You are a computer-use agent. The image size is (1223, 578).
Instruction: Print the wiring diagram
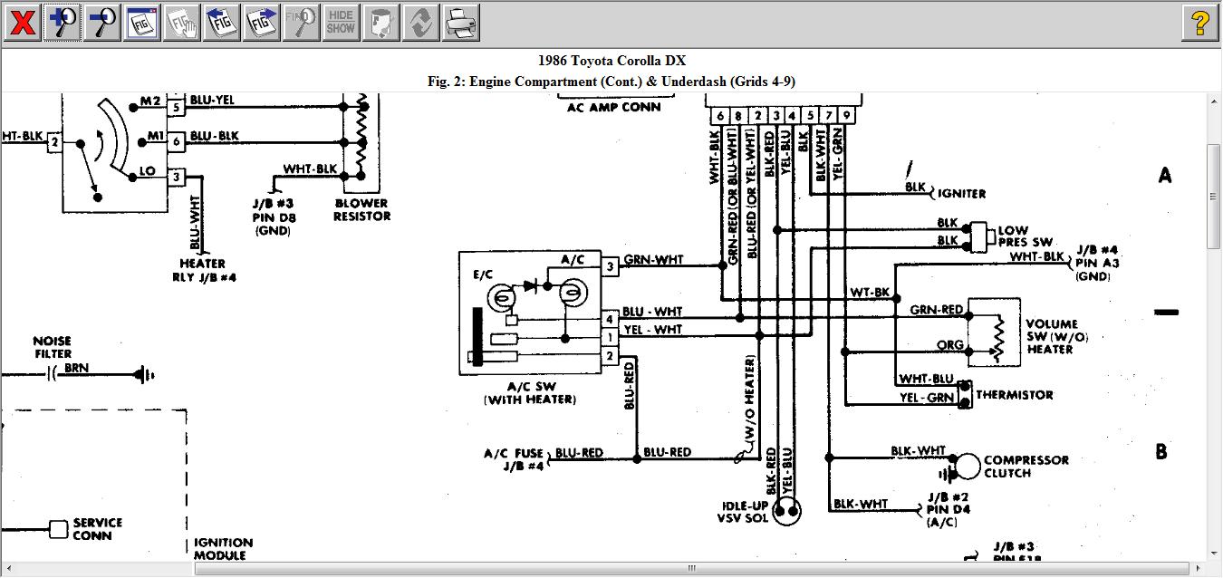[461, 23]
